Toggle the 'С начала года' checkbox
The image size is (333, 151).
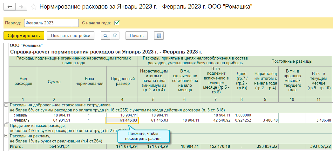pyautogui.click(x=117, y=23)
